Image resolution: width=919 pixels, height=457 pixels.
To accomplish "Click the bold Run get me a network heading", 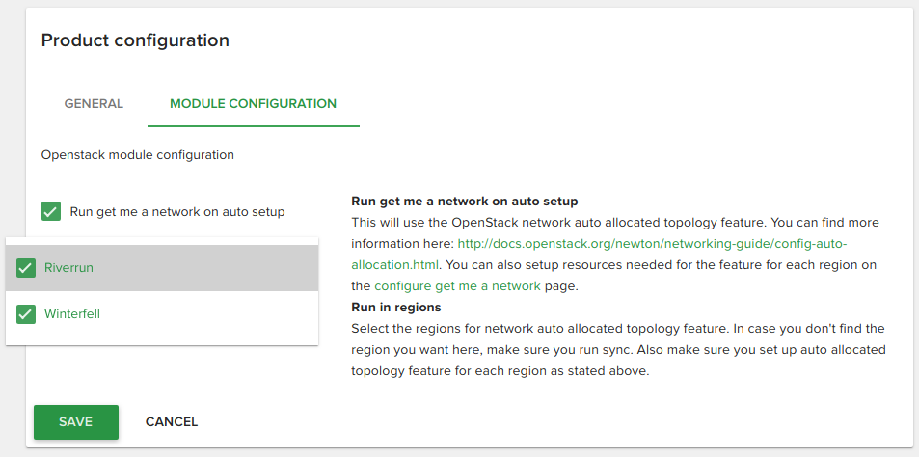I will (x=465, y=201).
